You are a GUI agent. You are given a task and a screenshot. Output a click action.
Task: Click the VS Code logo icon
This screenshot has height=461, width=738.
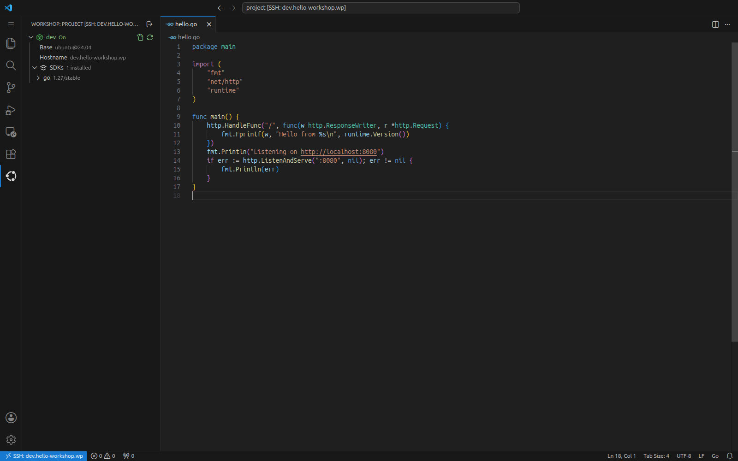coord(8,8)
